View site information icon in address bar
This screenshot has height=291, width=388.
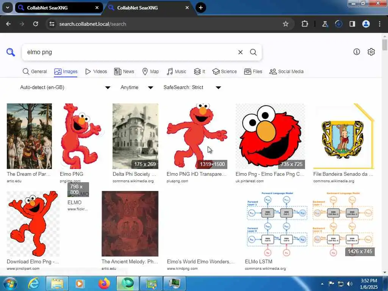tap(52, 24)
